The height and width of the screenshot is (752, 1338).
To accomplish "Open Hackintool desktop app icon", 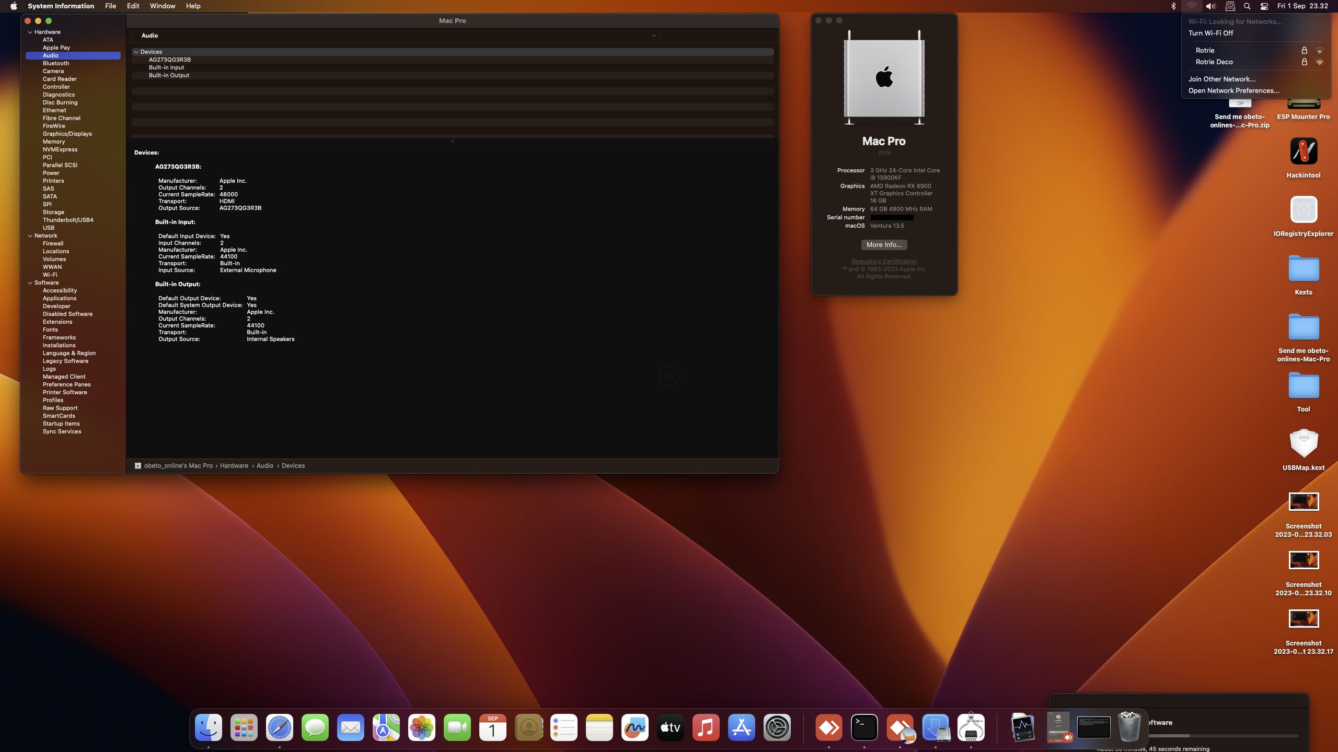I will point(1303,151).
